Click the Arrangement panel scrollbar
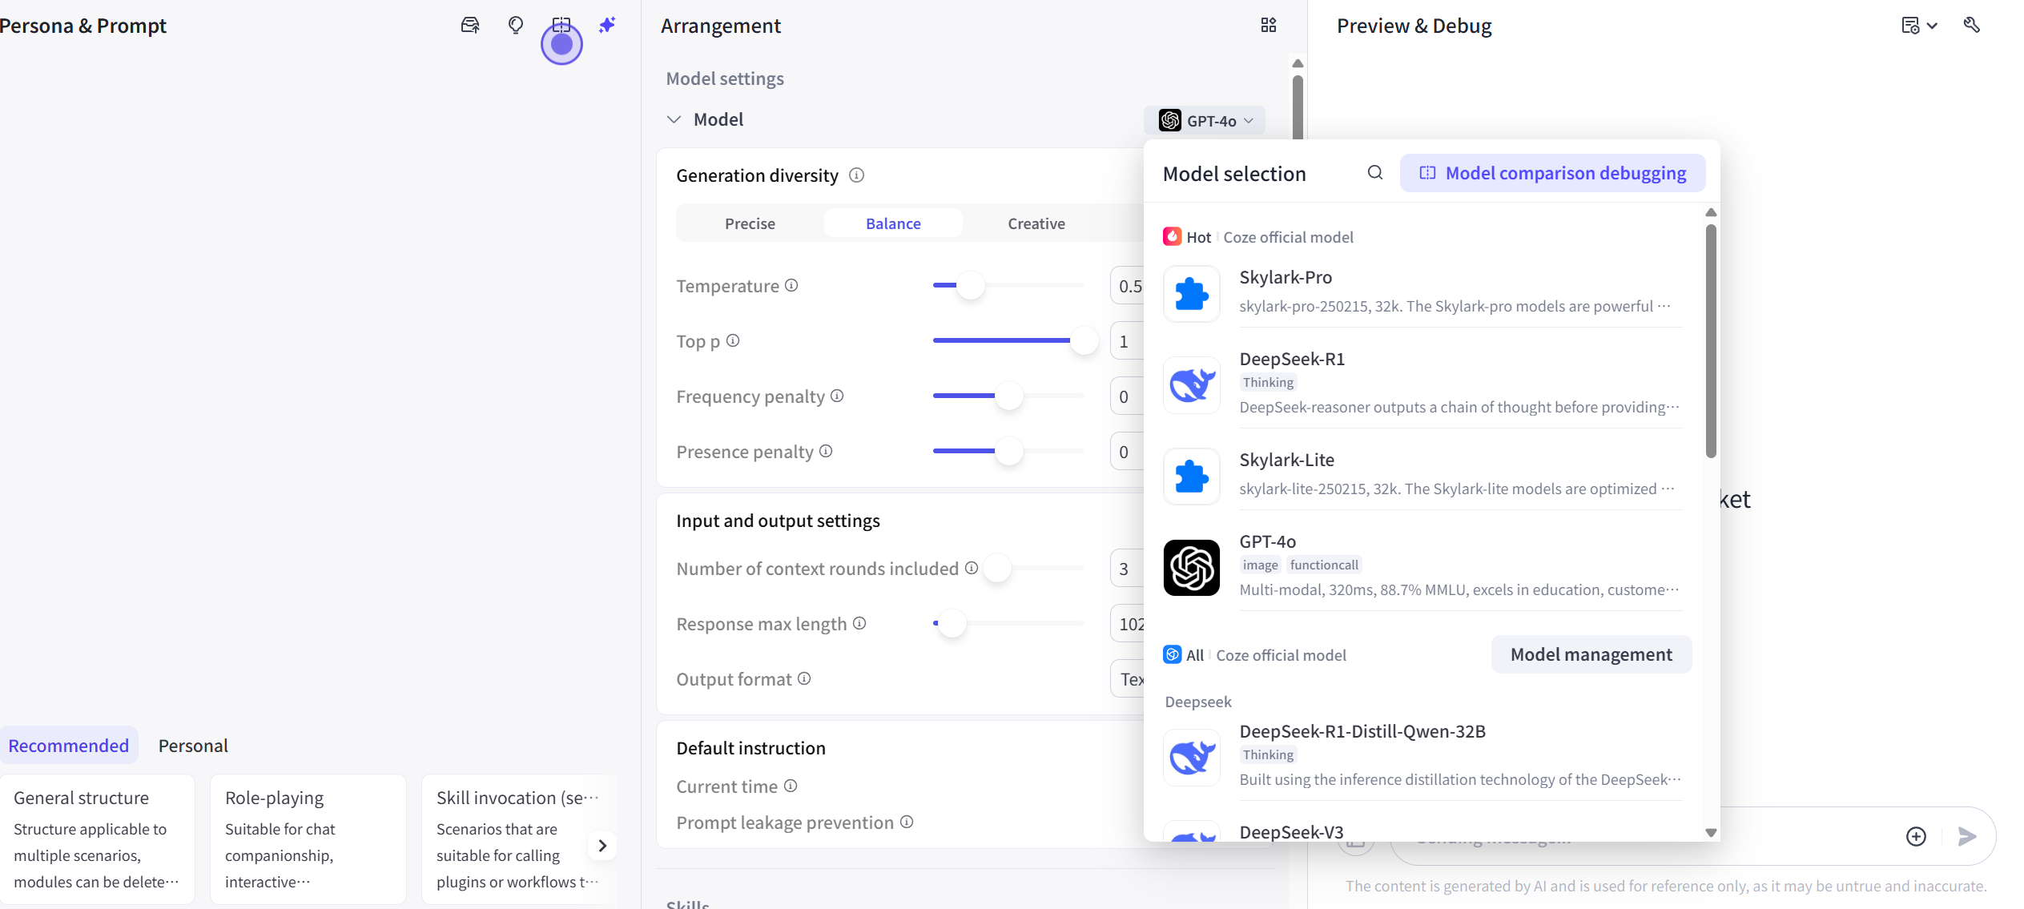The image size is (2024, 909). pyautogui.click(x=1298, y=107)
